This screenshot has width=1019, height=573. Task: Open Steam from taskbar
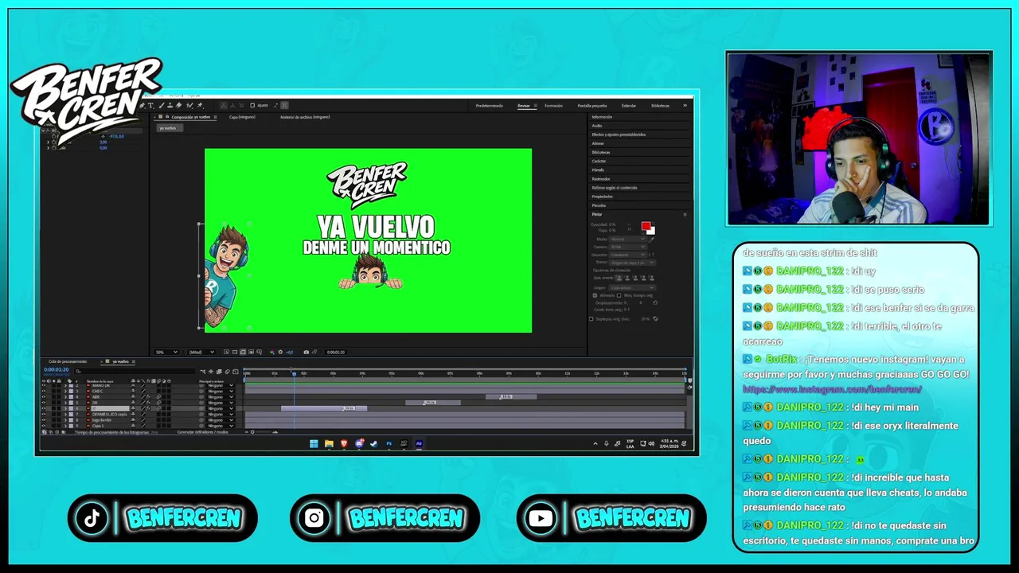tap(373, 443)
